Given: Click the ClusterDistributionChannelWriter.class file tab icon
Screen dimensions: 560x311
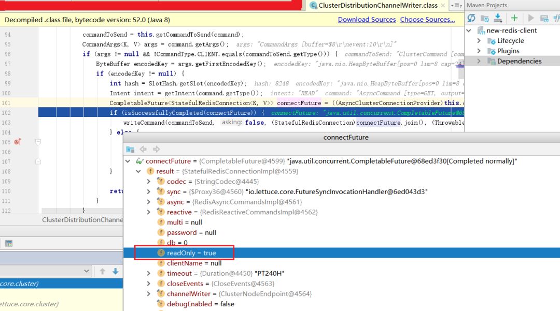Looking at the screenshot, I should 314,5.
